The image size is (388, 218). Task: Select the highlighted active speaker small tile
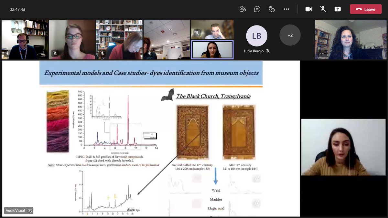pos(212,50)
